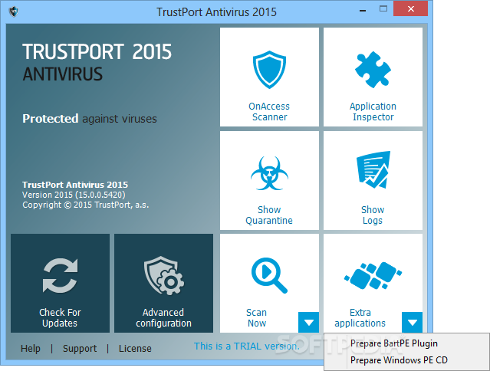
Task: Open Application Inspector puzzle tile
Action: click(x=373, y=77)
